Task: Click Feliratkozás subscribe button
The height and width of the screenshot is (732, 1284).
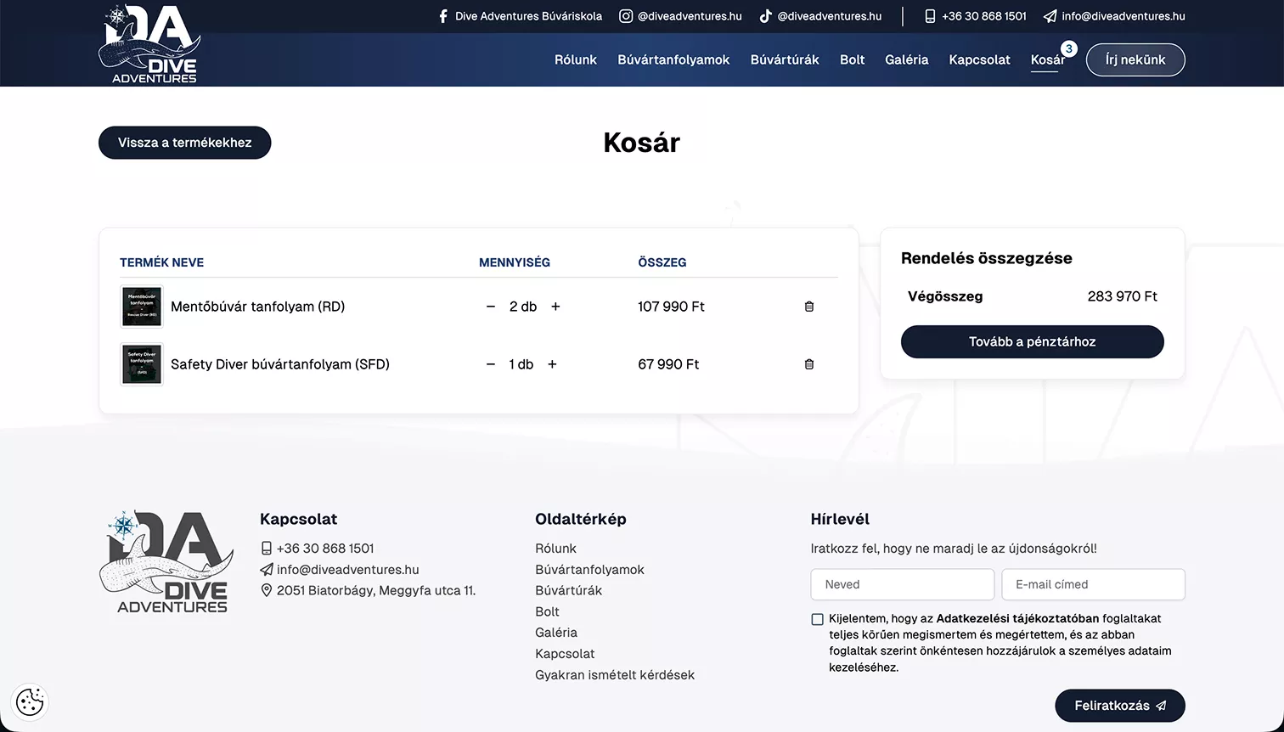Action: (x=1120, y=706)
